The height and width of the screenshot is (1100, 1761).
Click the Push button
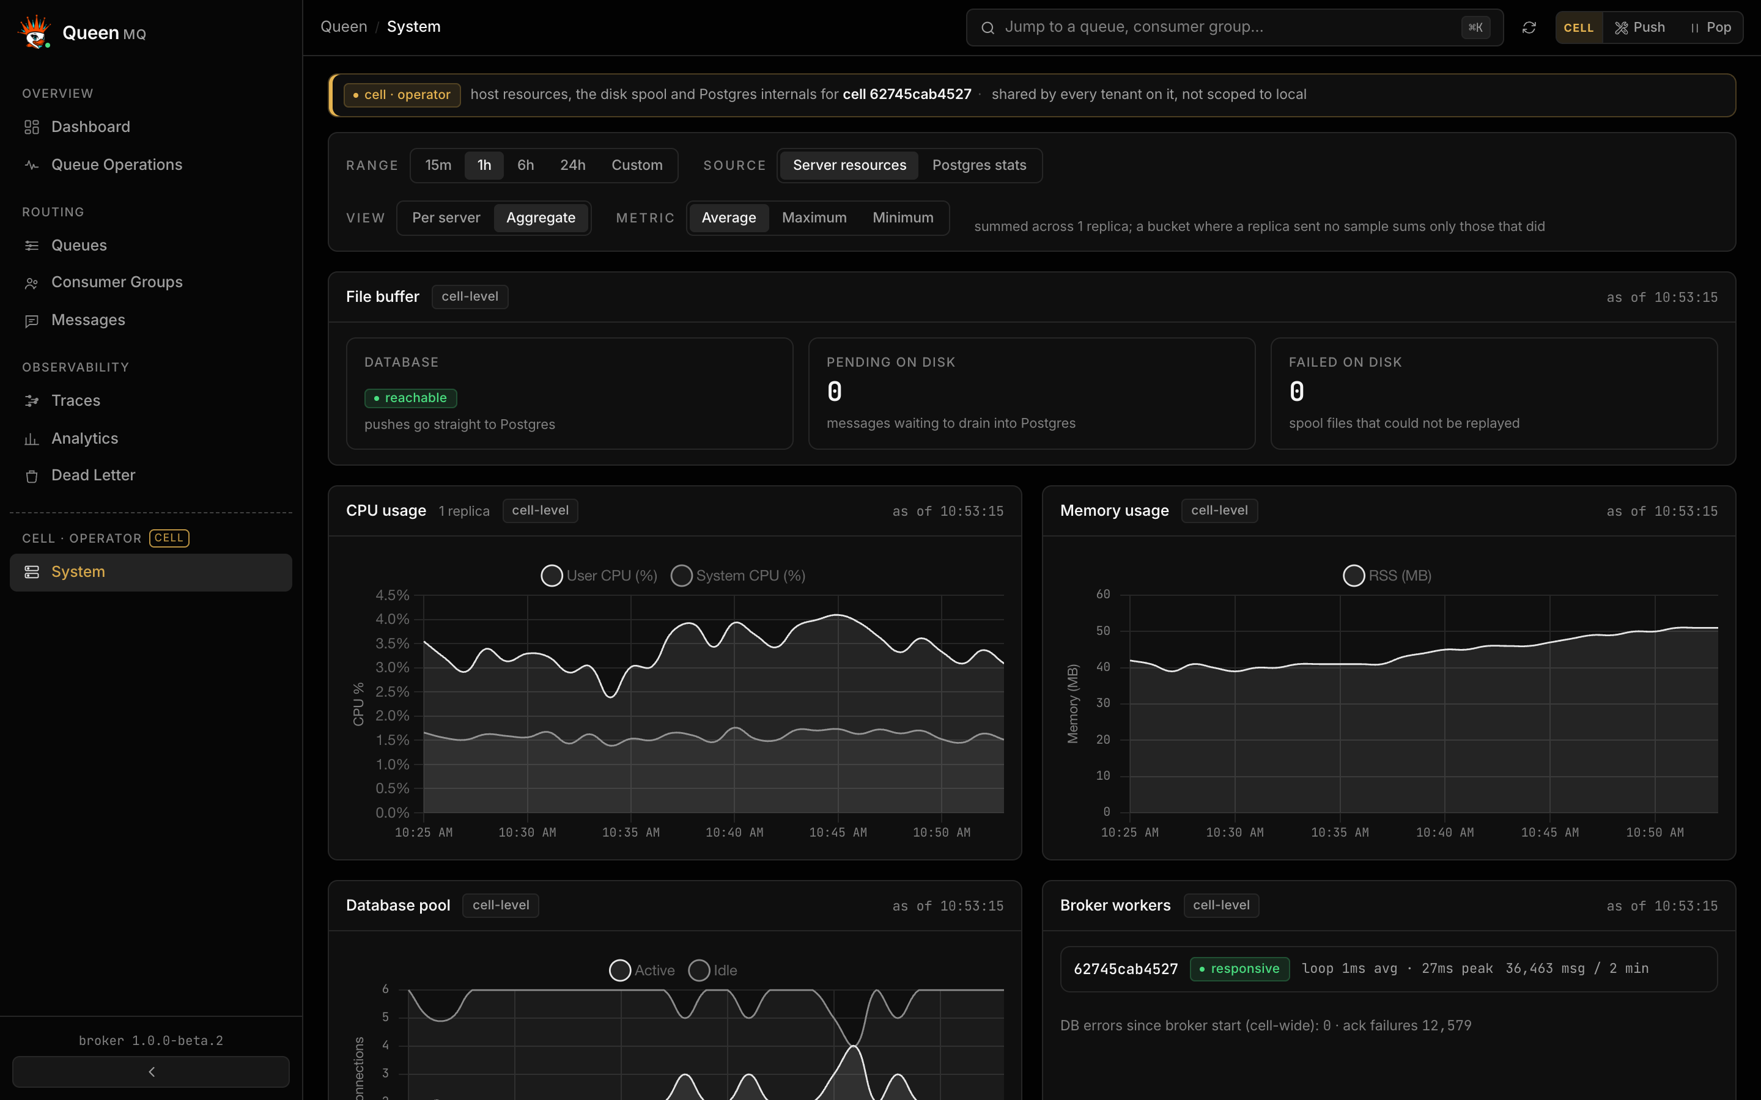pyautogui.click(x=1640, y=28)
